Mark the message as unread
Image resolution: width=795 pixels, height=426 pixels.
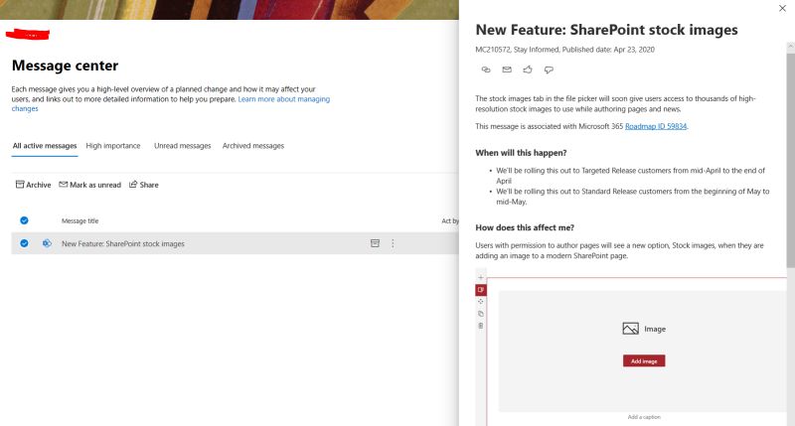click(90, 185)
